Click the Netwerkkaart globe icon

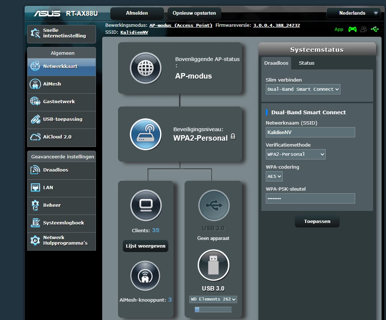point(35,66)
